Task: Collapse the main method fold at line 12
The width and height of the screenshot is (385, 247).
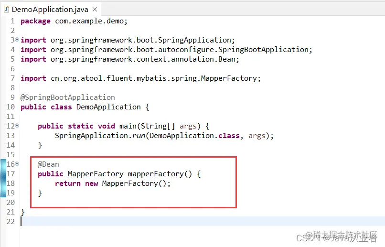Action: [x=17, y=126]
